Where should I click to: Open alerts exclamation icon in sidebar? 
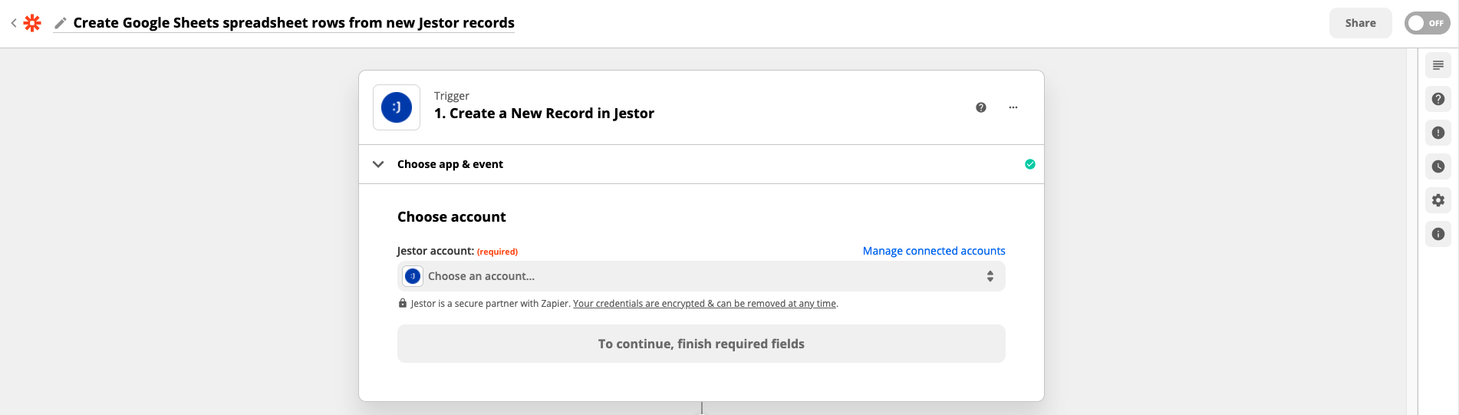click(x=1438, y=133)
